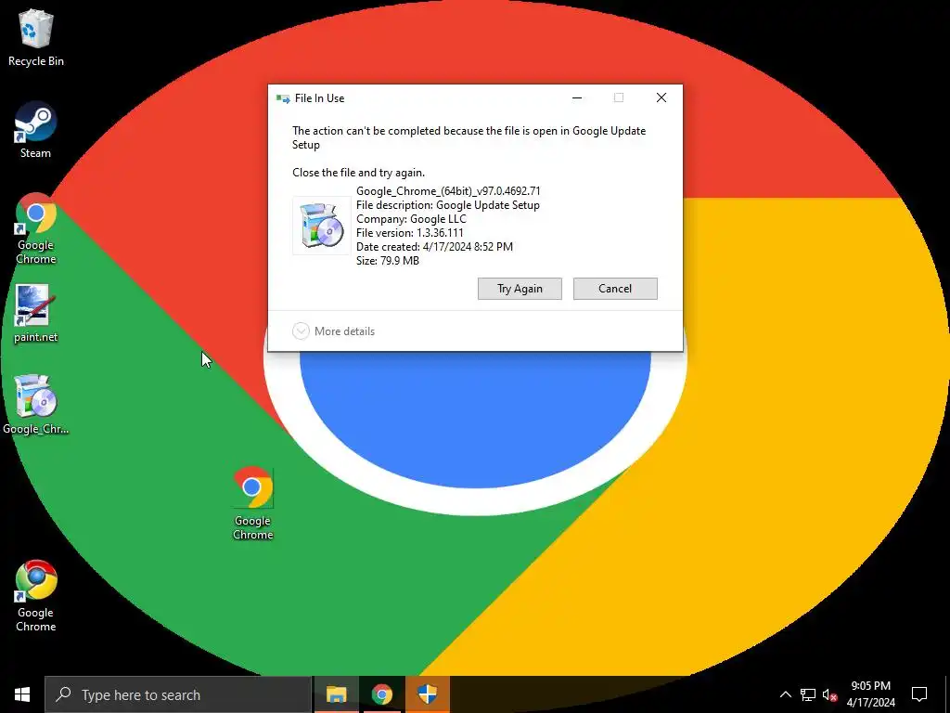Image resolution: width=950 pixels, height=713 pixels.
Task: Select the Google Chrome shortcut below Steam
Action: click(x=36, y=229)
